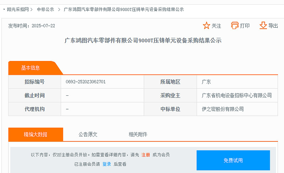Click the 广东 region value
The width and height of the screenshot is (284, 173).
206,82
